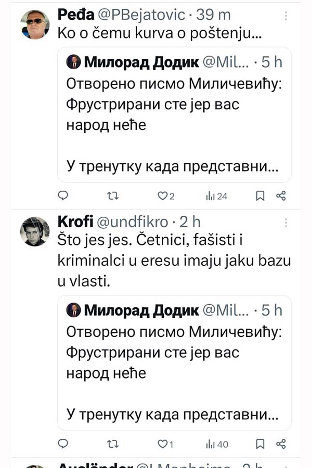Reply to Krofi's tweet
The height and width of the screenshot is (468, 312).
[63, 444]
